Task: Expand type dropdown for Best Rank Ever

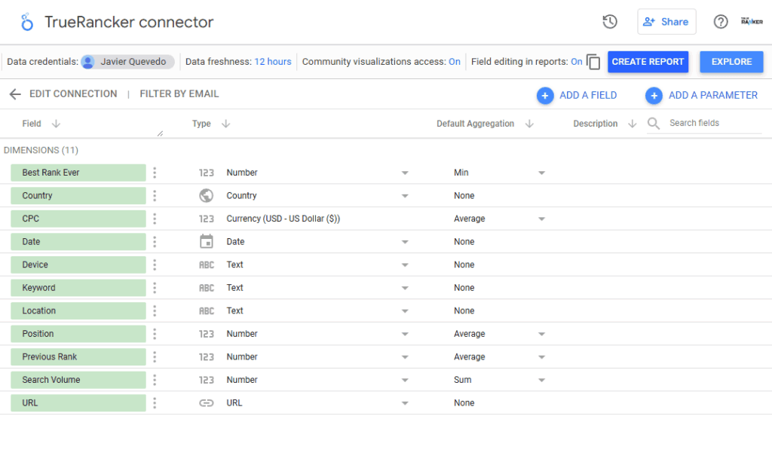Action: [x=405, y=173]
